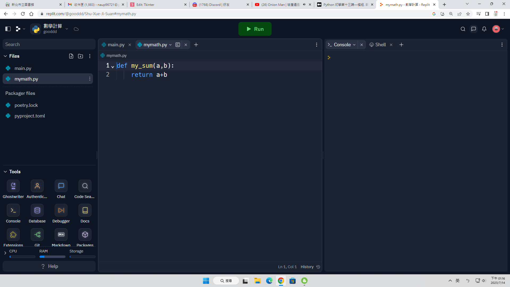The width and height of the screenshot is (510, 287).
Task: Click the file Search field
Action: [49, 44]
